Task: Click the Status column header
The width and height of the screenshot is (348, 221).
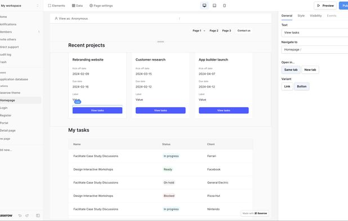Action: (166, 144)
